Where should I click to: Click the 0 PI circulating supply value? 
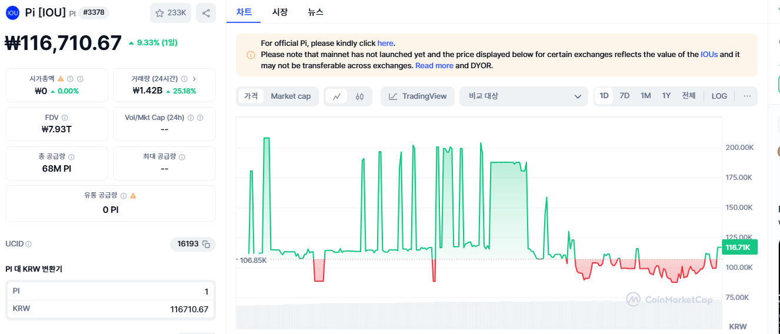click(x=111, y=210)
